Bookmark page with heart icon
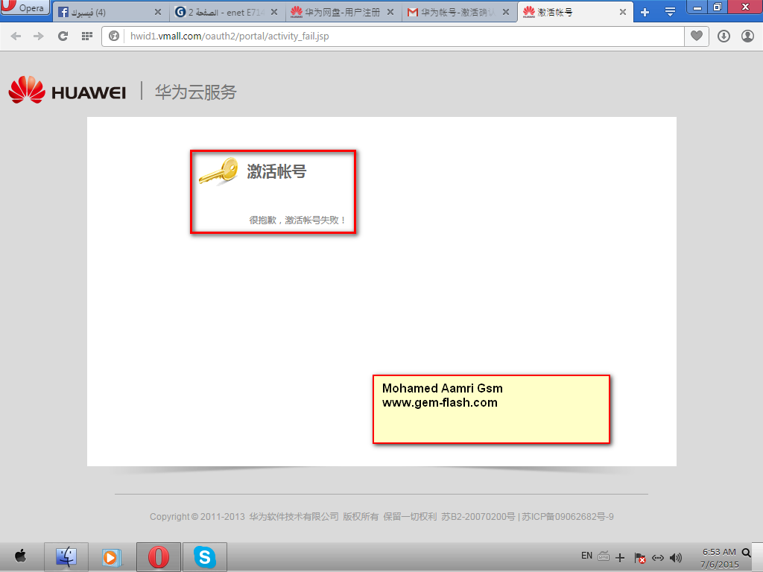Viewport: 763px width, 572px height. [x=697, y=36]
